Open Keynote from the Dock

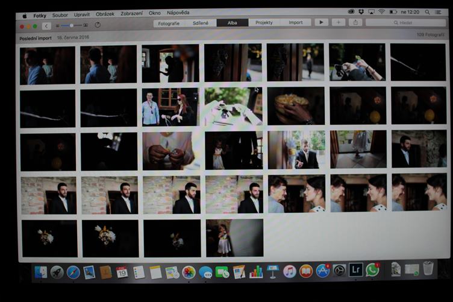tap(273, 272)
